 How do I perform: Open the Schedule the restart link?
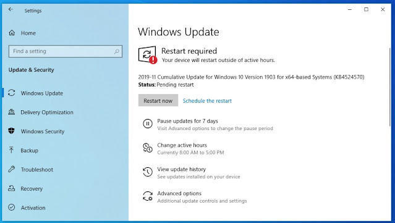[x=207, y=101]
